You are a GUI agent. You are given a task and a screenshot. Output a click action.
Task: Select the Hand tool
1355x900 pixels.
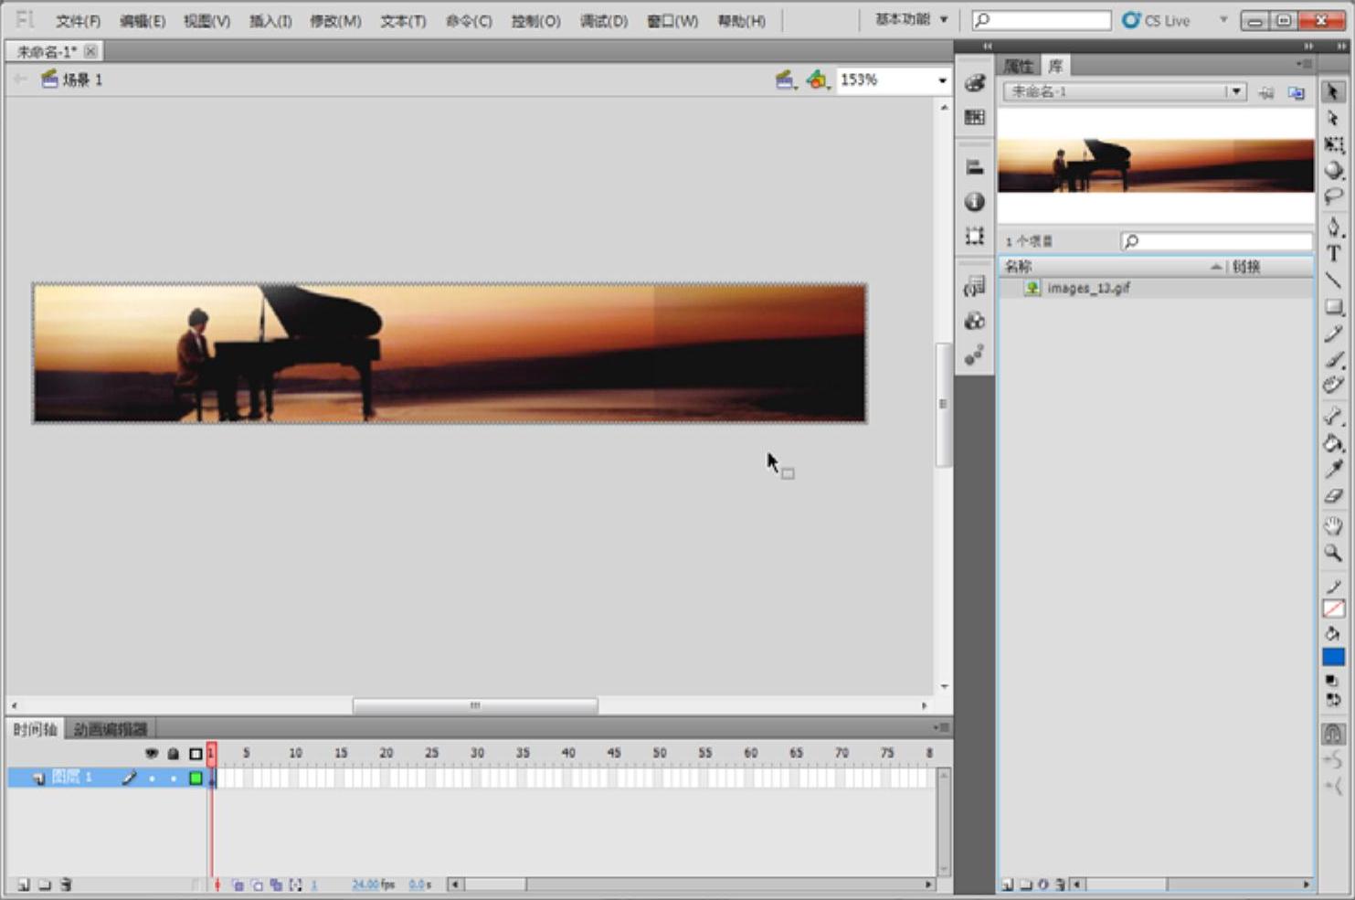1333,525
